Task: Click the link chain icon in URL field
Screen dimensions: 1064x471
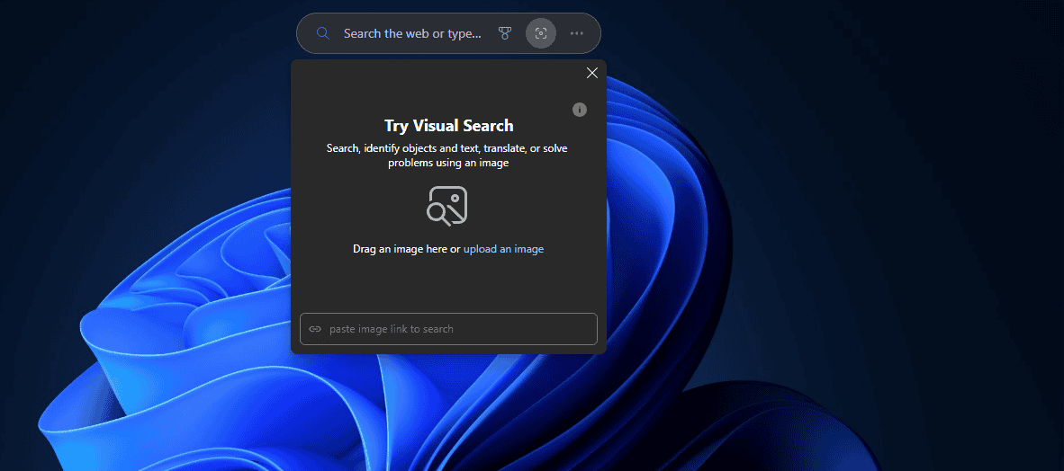Action: (315, 329)
